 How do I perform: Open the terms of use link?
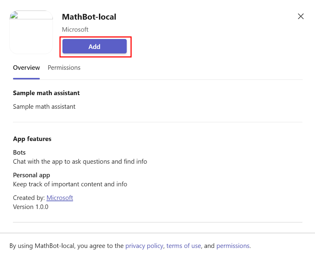(x=184, y=246)
